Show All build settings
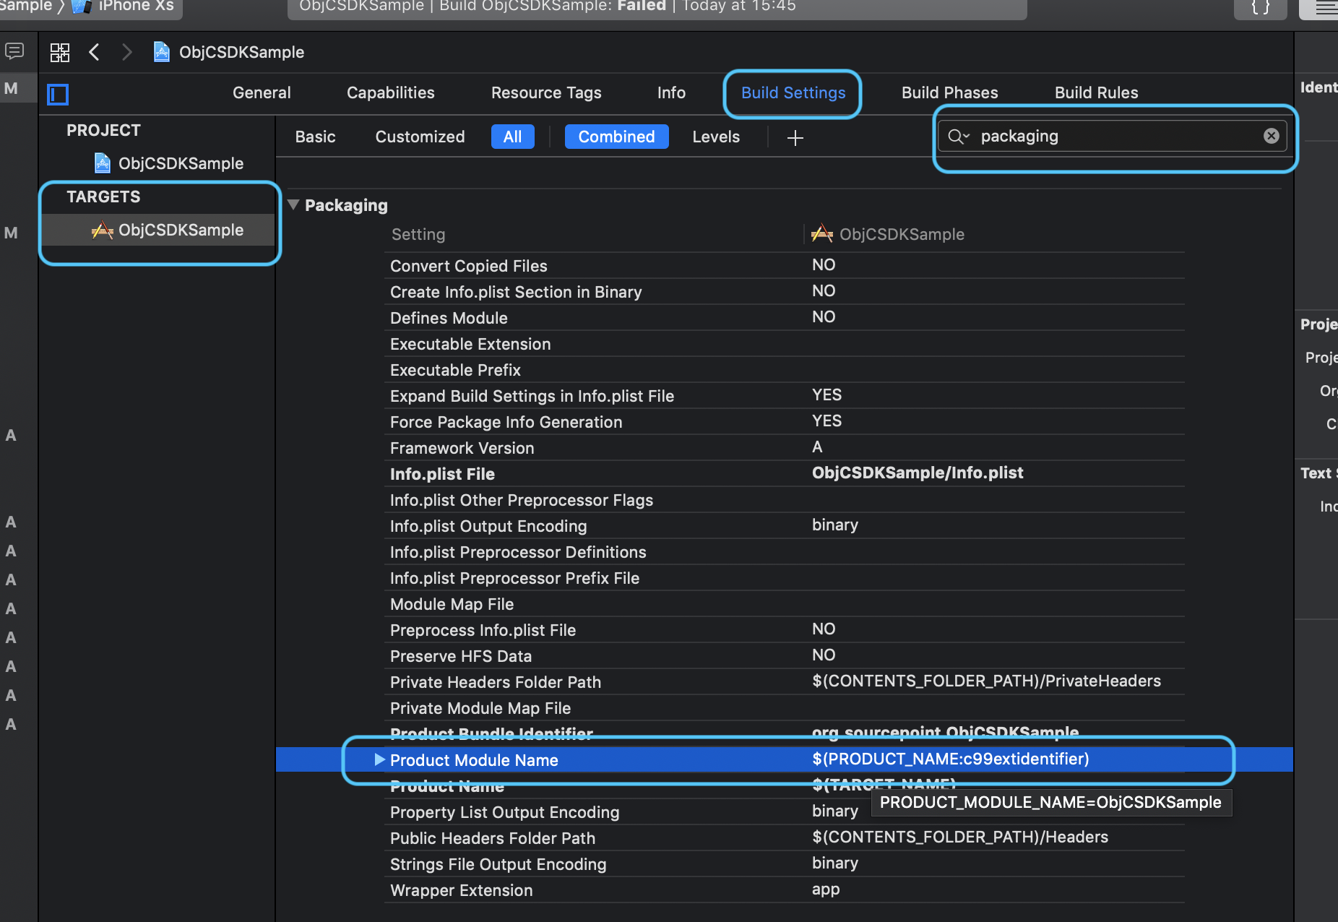The width and height of the screenshot is (1338, 922). (513, 137)
